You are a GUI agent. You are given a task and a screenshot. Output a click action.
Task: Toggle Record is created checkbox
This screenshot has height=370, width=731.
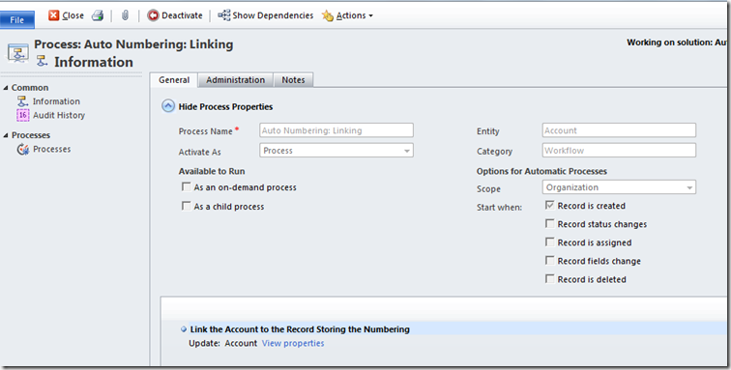[x=550, y=205]
